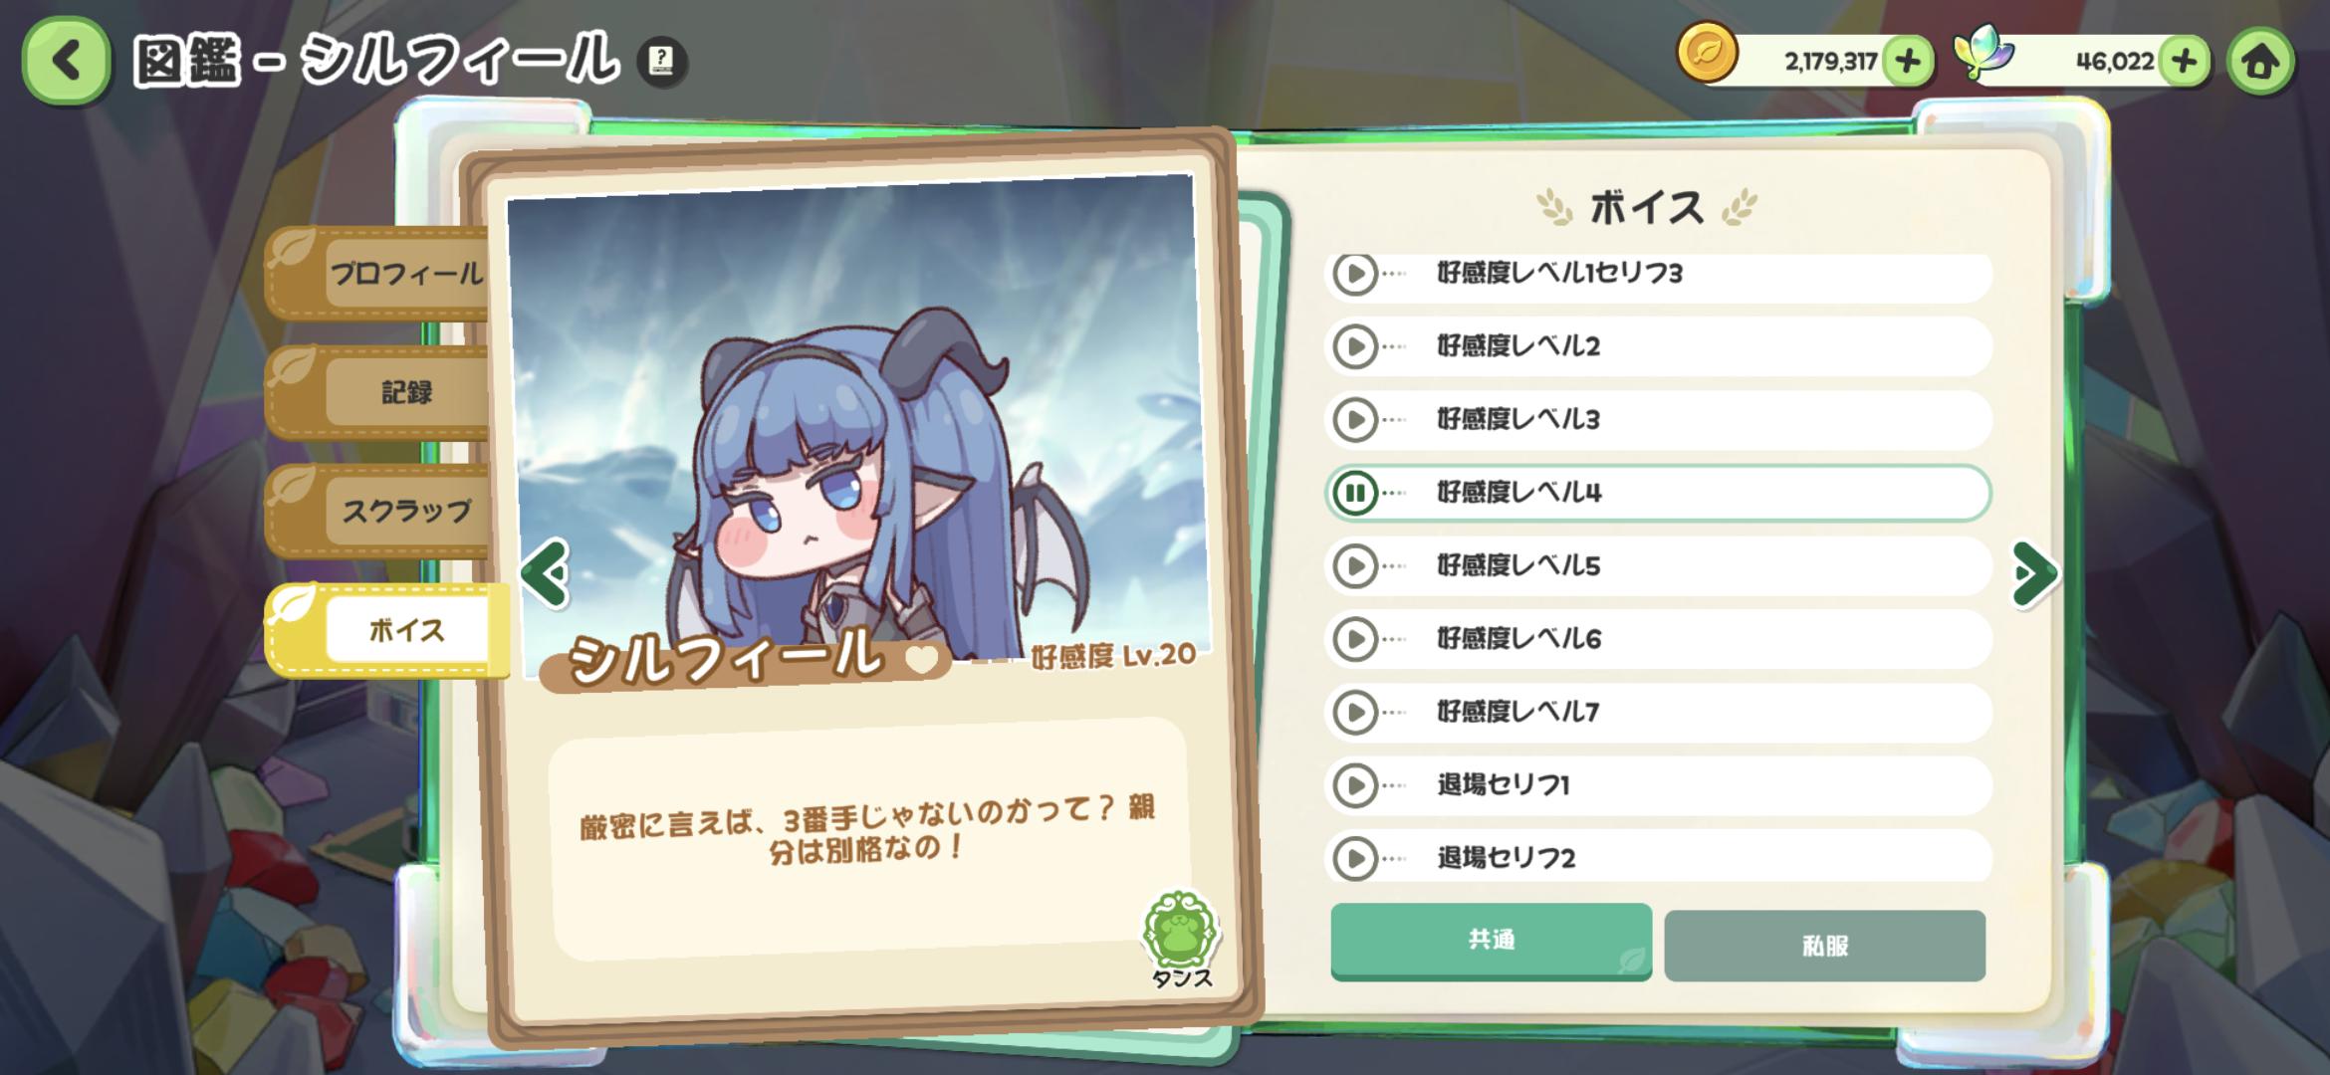
Task: Open the help question mark icon
Action: (661, 62)
